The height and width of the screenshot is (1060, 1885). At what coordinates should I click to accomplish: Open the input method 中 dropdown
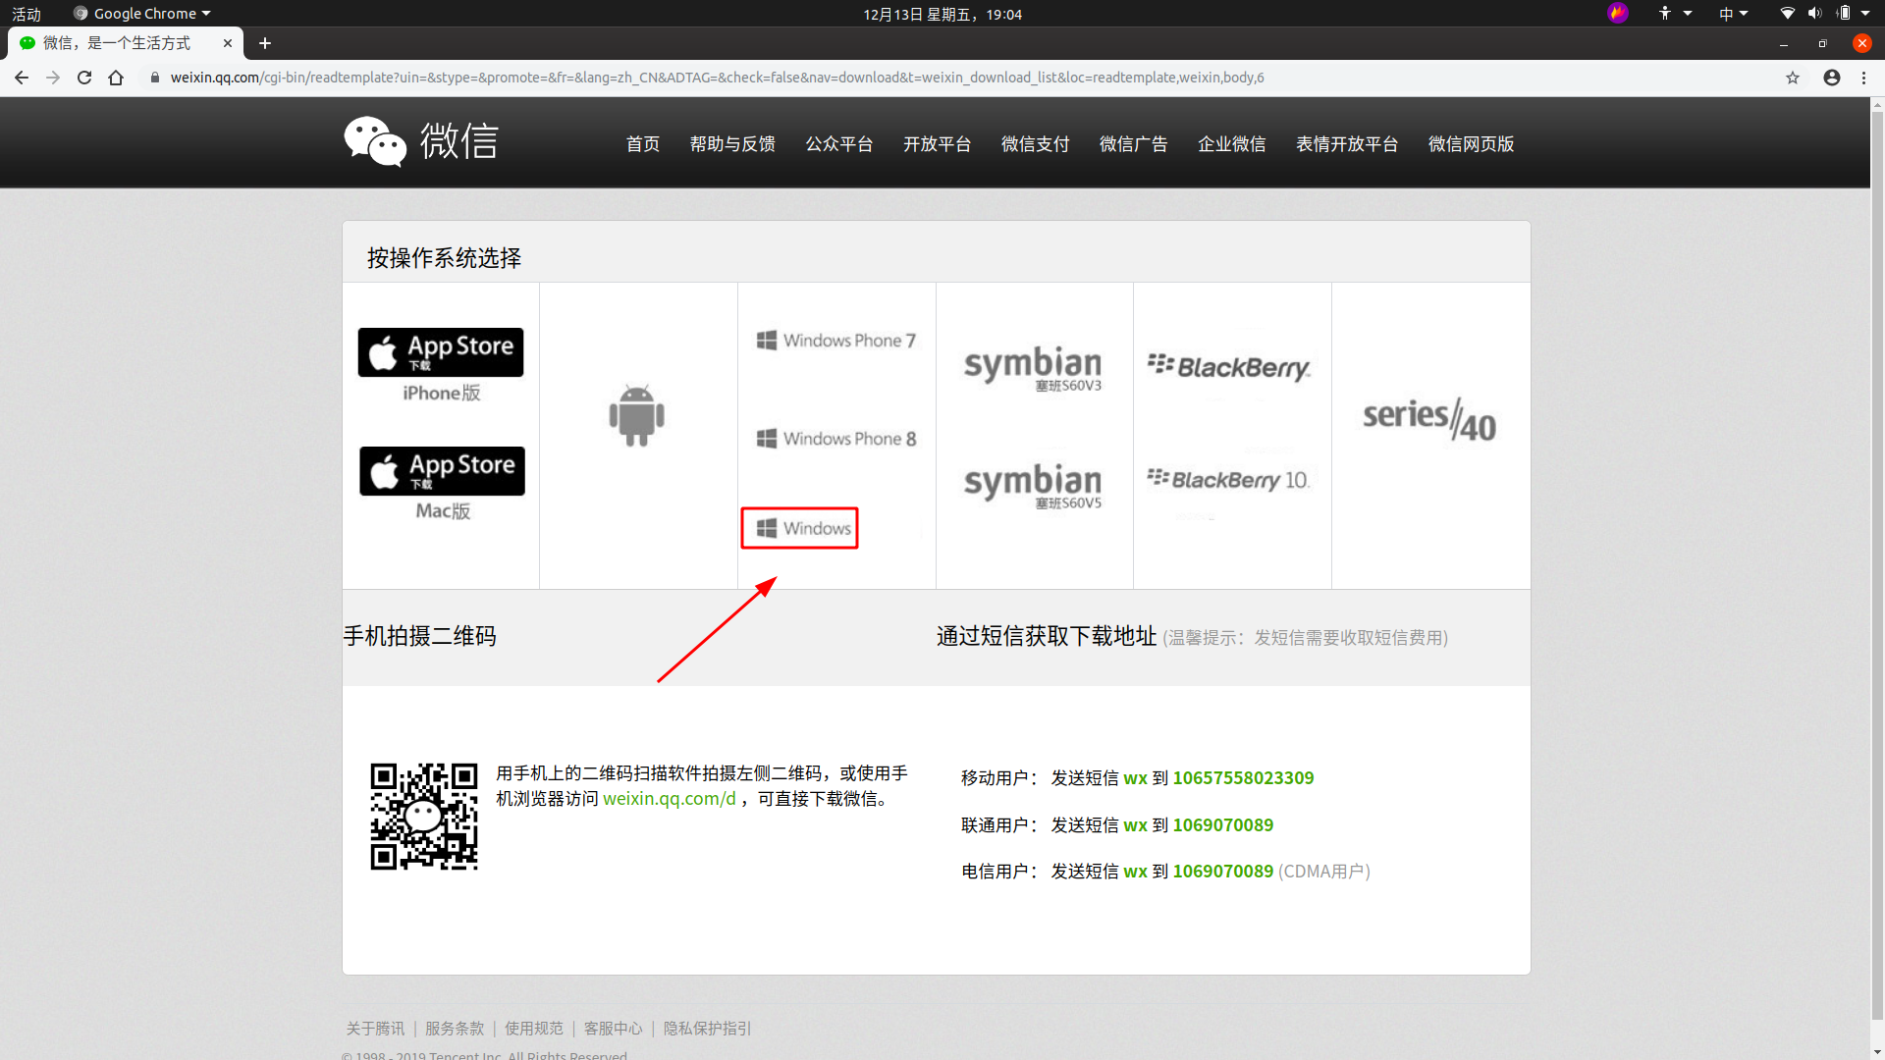(1733, 14)
